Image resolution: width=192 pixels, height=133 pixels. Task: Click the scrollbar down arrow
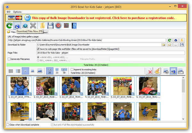pos(183,119)
